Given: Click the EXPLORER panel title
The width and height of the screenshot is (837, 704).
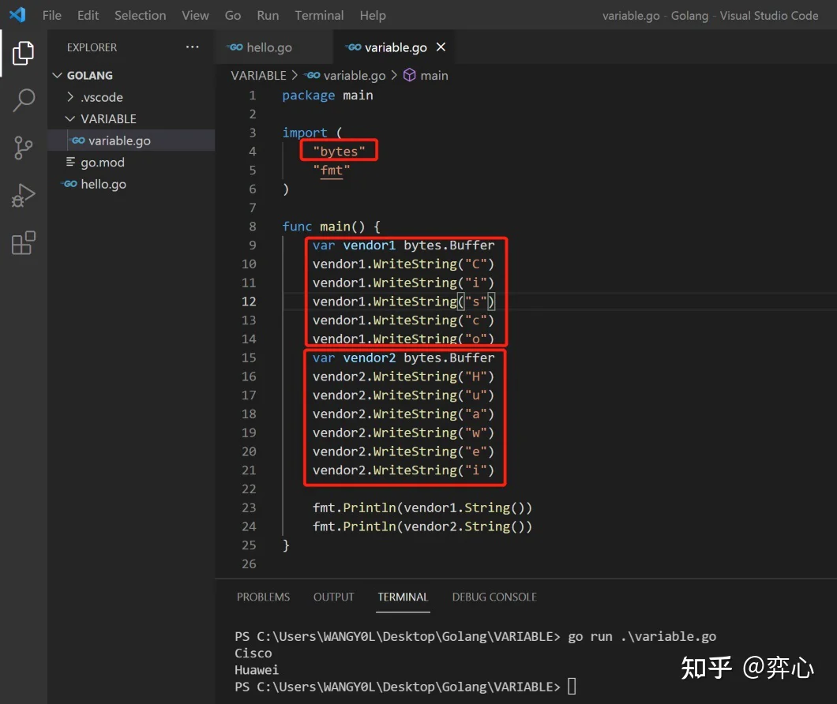Looking at the screenshot, I should pyautogui.click(x=92, y=47).
